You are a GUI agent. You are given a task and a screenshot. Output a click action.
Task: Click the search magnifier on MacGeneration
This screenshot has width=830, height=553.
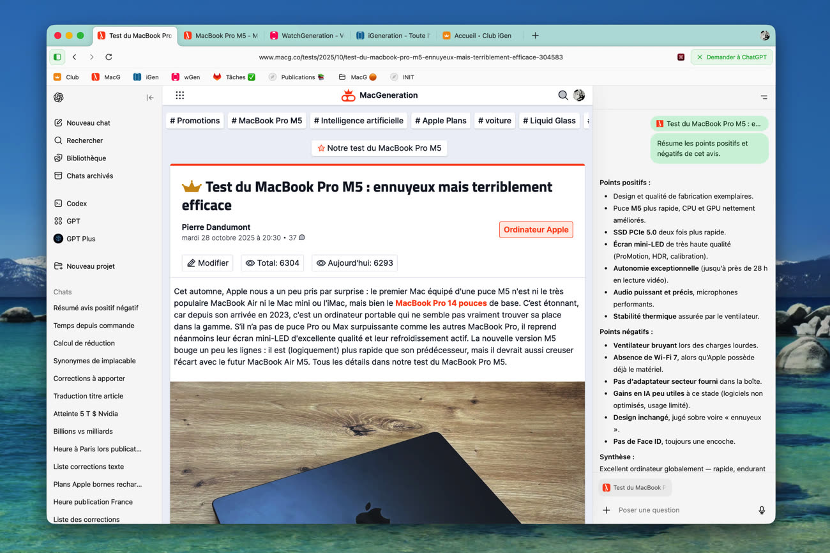(562, 95)
